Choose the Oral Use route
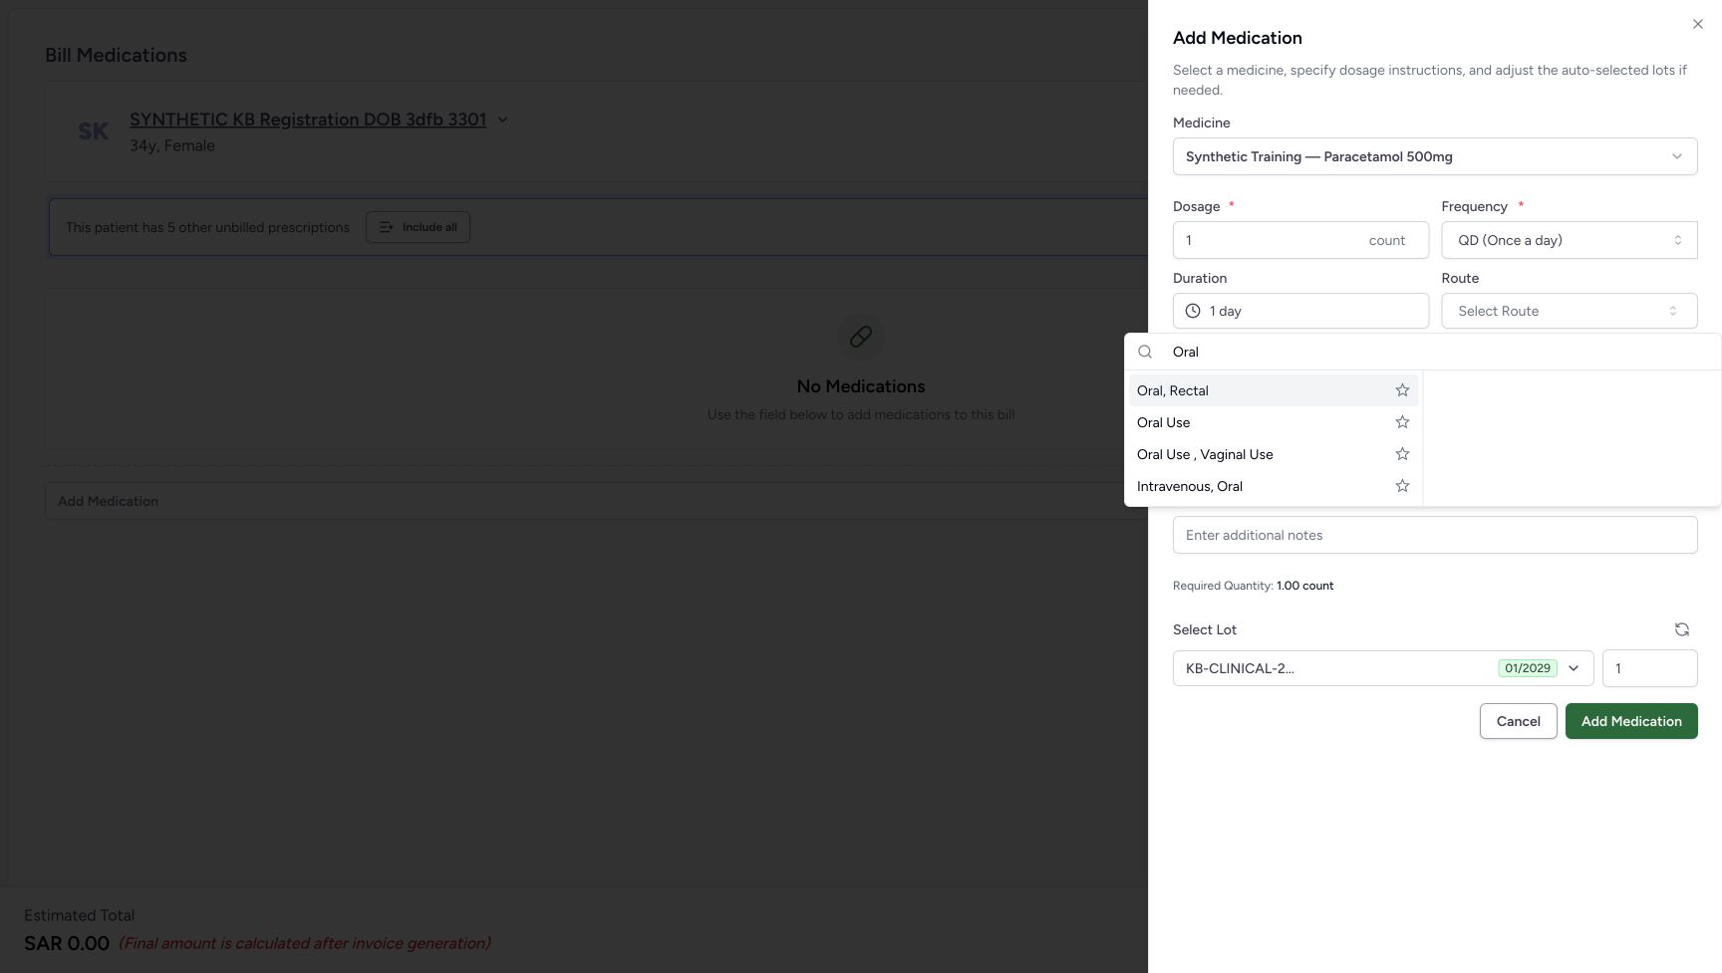 tap(1273, 422)
